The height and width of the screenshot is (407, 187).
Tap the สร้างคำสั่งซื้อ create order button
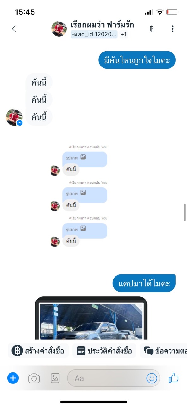[x=38, y=351]
